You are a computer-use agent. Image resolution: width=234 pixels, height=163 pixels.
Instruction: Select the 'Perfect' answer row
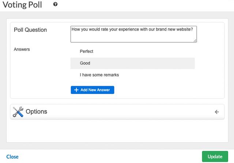132,51
